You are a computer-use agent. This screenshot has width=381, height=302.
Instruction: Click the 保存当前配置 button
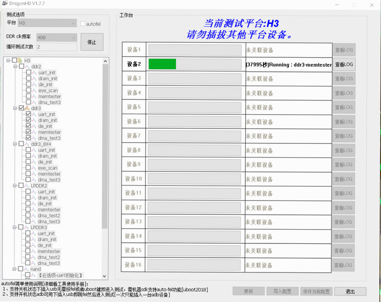coord(316,292)
